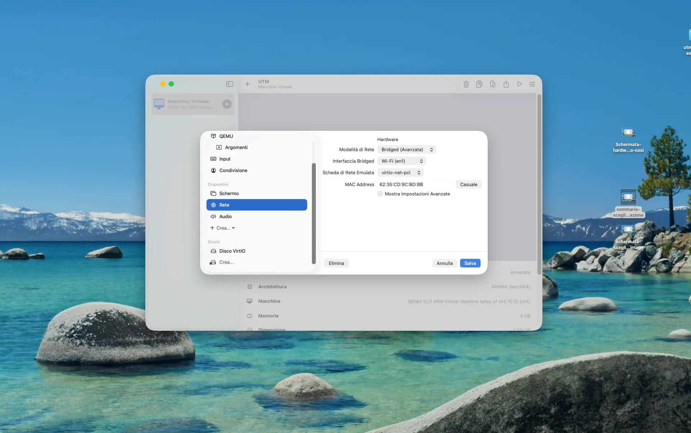The width and height of the screenshot is (691, 433).
Task: Expand the Crea... device menu
Action: tap(223, 228)
